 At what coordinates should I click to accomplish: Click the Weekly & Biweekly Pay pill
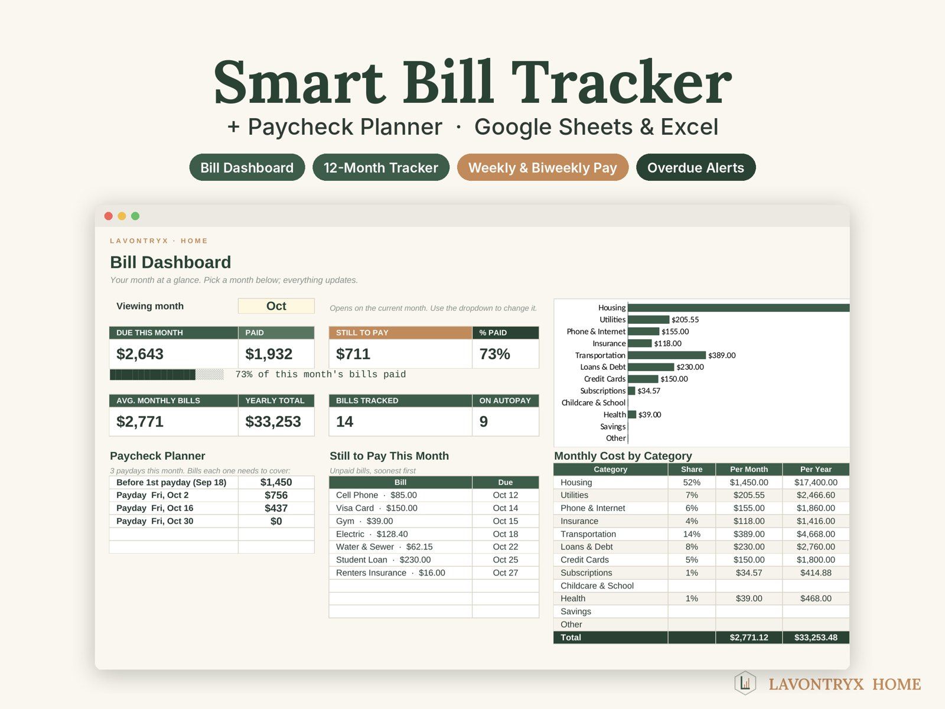pyautogui.click(x=543, y=168)
